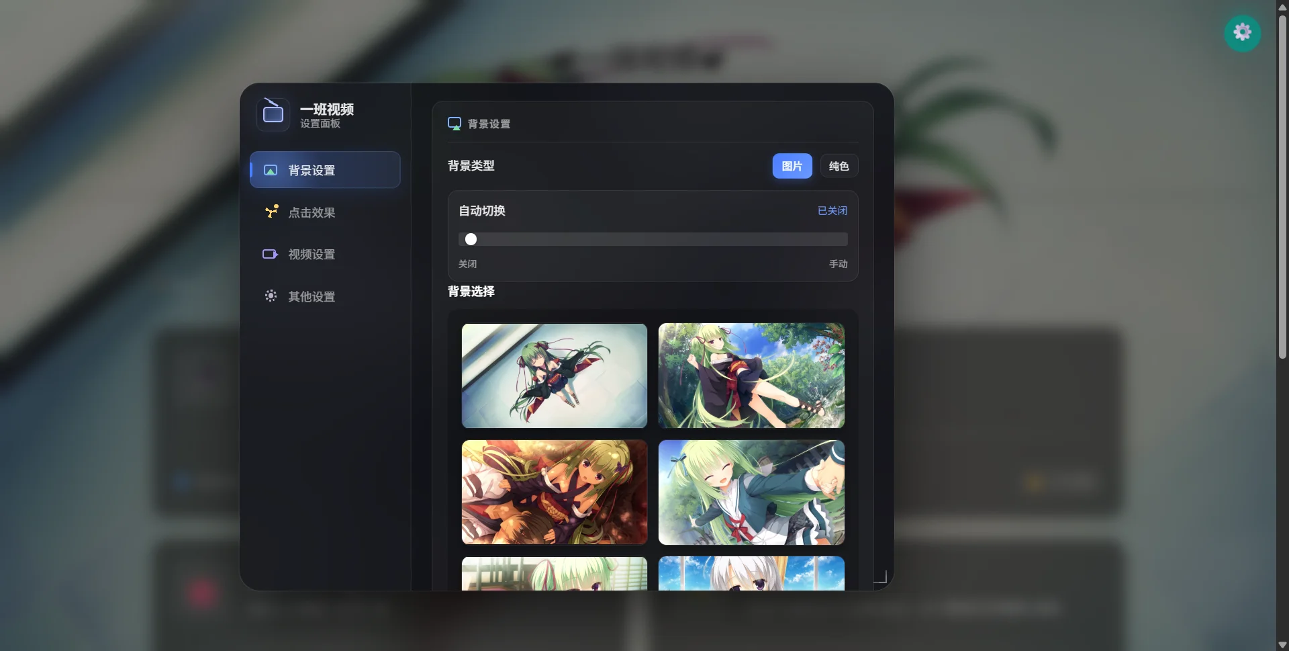The height and width of the screenshot is (651, 1289).
Task: Click the picture icon beside 背景设置 in sidebar
Action: tap(271, 171)
